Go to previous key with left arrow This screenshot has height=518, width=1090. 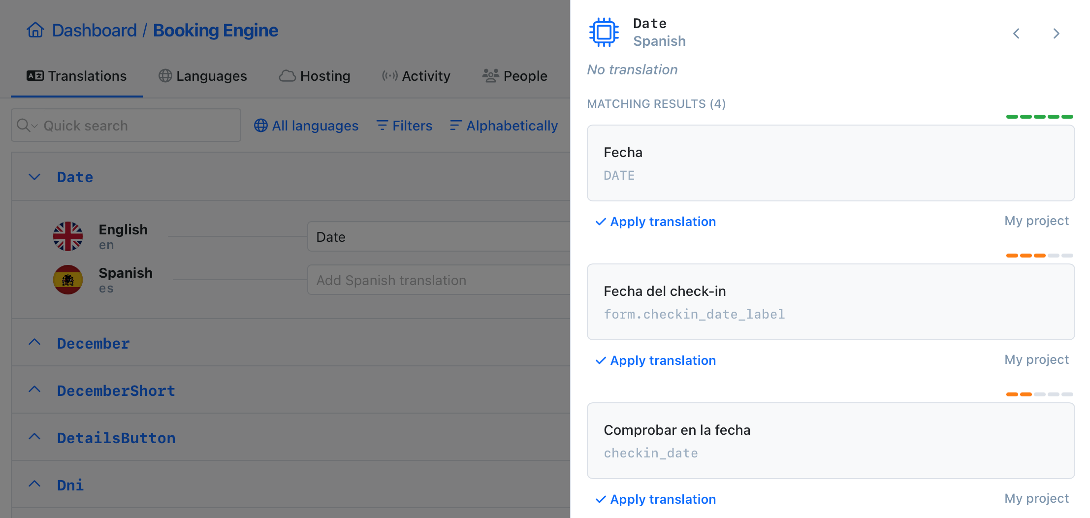(x=1016, y=33)
